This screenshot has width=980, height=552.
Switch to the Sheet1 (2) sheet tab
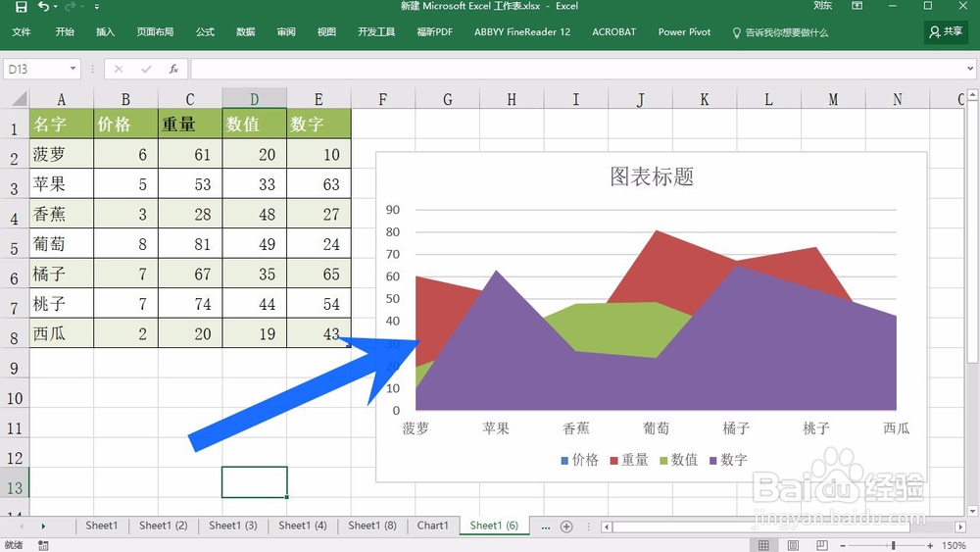(x=163, y=526)
